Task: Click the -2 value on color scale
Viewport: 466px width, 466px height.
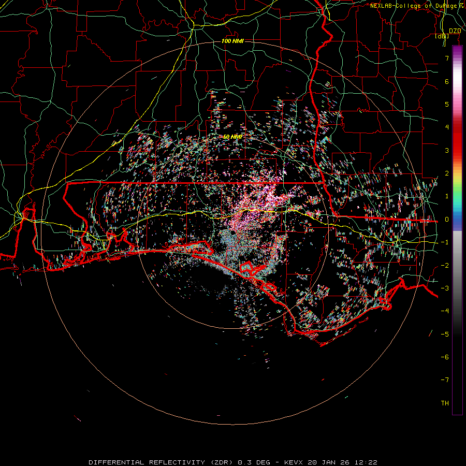Action: pyautogui.click(x=445, y=266)
